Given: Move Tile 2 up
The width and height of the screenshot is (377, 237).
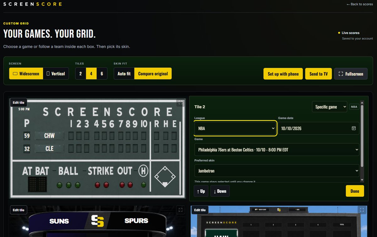Looking at the screenshot, I should [201, 191].
